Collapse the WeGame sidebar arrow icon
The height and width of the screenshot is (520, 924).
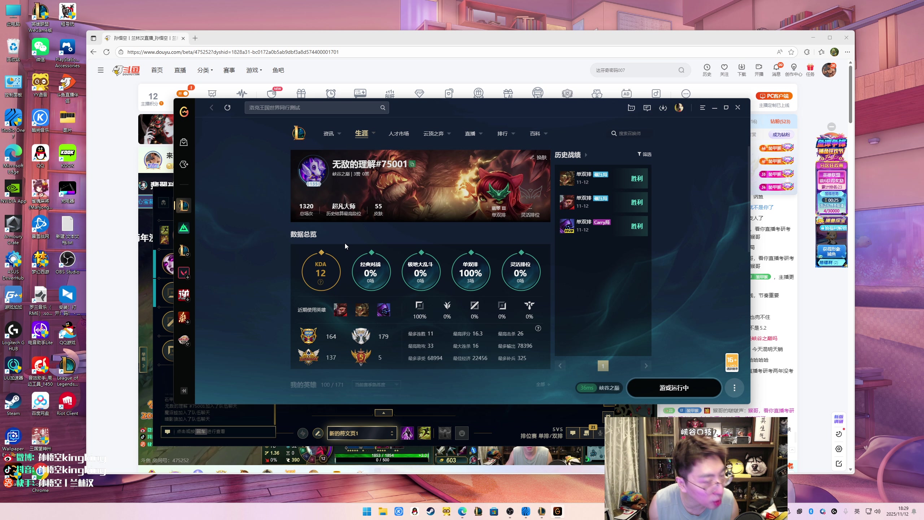(184, 391)
